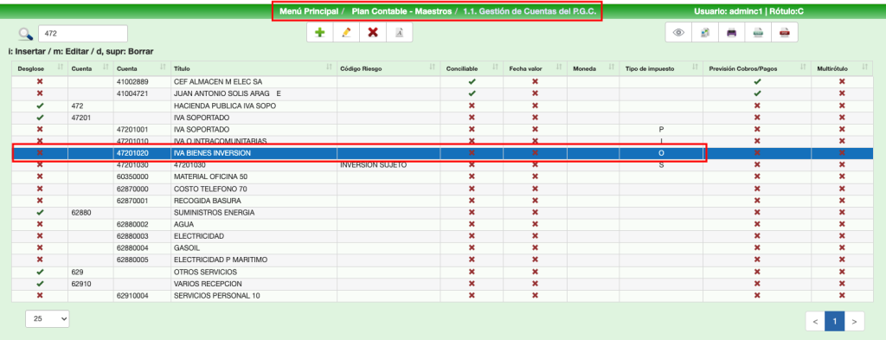886x340 pixels.
Task: Click the pencil Edit icon
Action: (346, 33)
